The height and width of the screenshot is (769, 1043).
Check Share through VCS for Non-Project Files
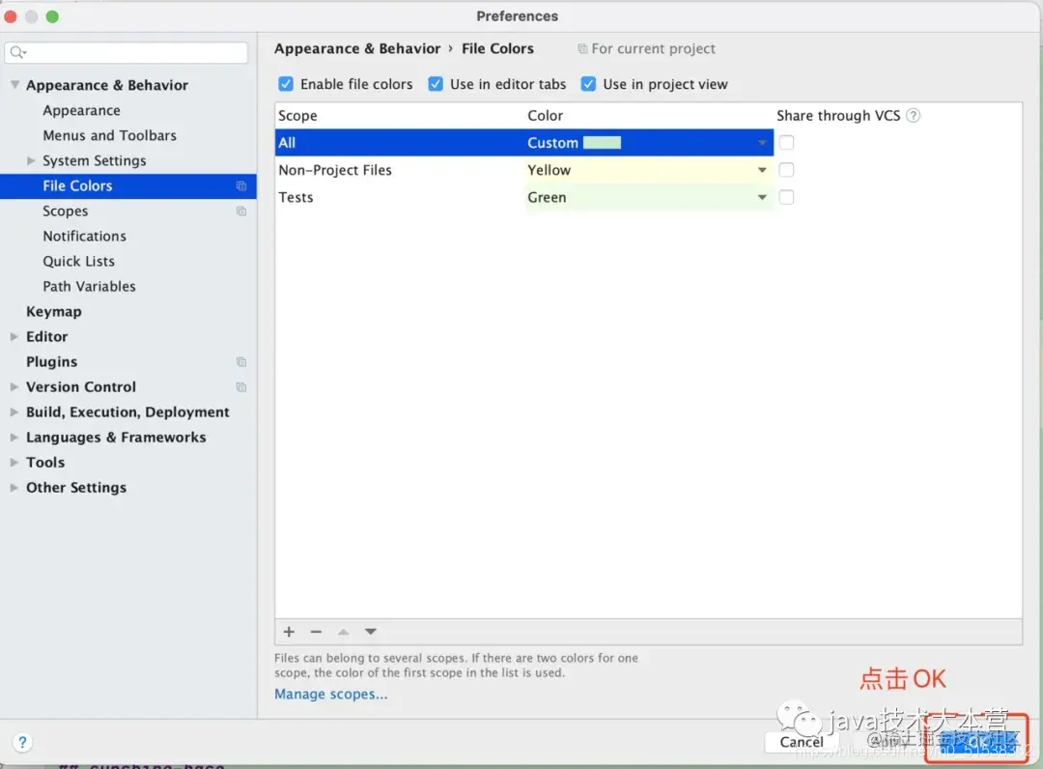click(x=786, y=170)
